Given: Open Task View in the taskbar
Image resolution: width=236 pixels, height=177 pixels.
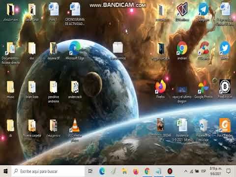Looking at the screenshot, I should [90, 171].
